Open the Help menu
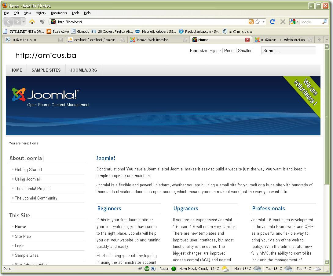 tap(87, 13)
